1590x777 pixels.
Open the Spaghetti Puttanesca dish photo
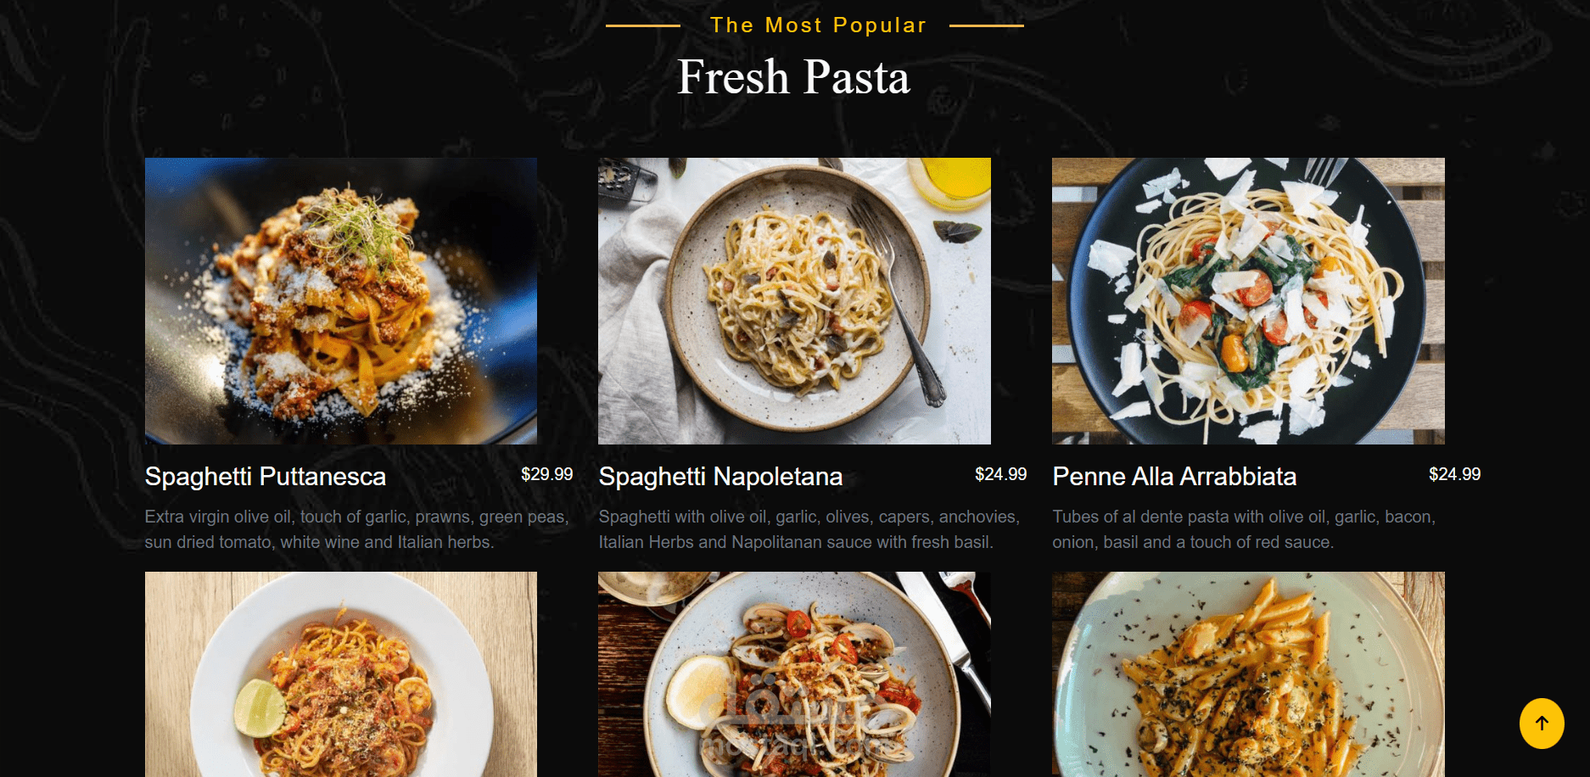pos(340,301)
